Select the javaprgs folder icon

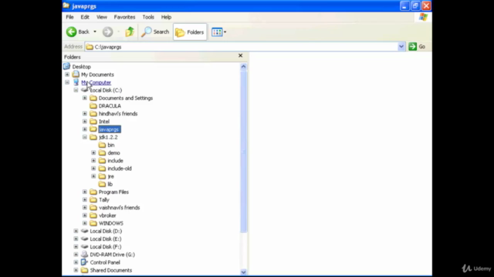click(x=93, y=129)
